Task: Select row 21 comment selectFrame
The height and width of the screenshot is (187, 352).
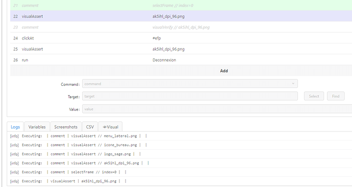Action: (x=181, y=6)
